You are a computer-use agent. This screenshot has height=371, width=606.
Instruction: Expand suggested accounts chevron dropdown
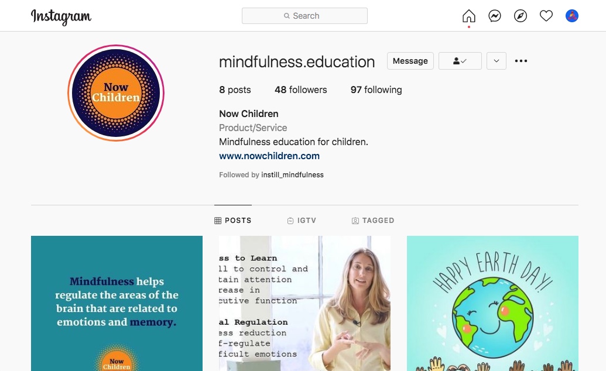[497, 61]
